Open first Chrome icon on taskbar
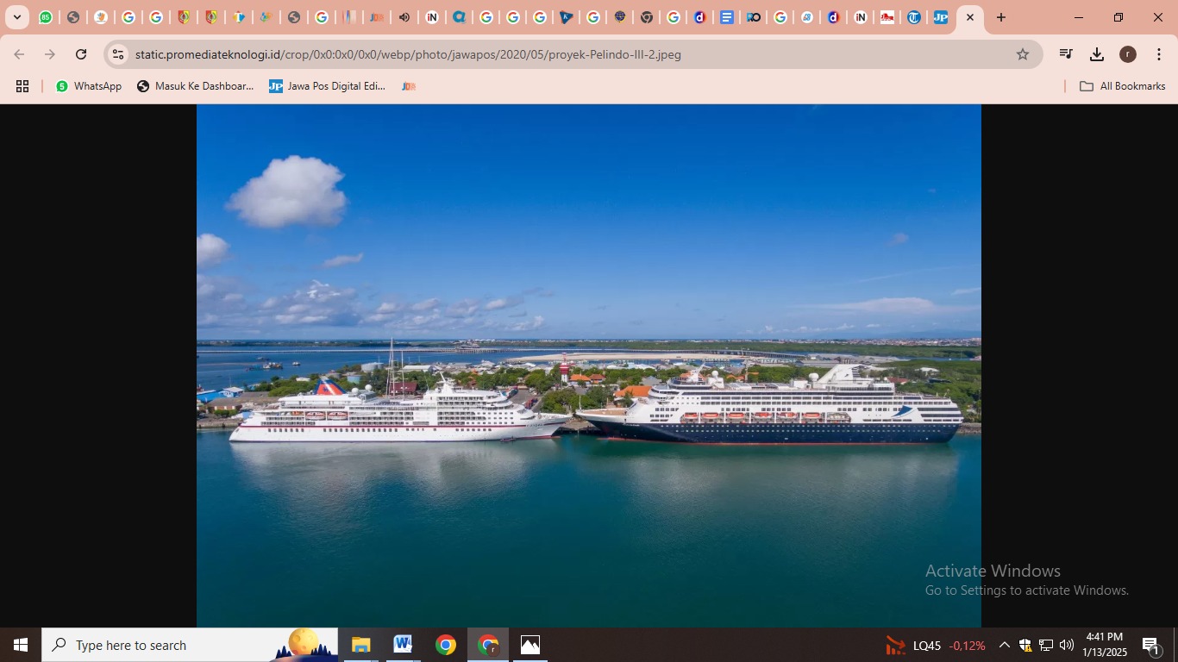1178x662 pixels. [x=445, y=645]
